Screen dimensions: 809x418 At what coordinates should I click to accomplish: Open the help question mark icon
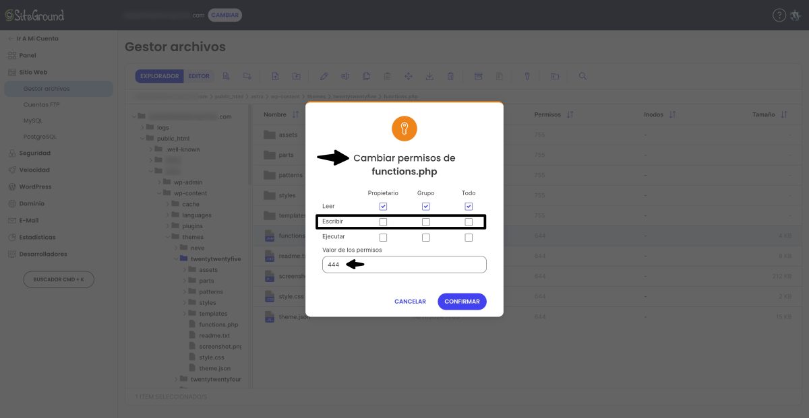pyautogui.click(x=778, y=15)
